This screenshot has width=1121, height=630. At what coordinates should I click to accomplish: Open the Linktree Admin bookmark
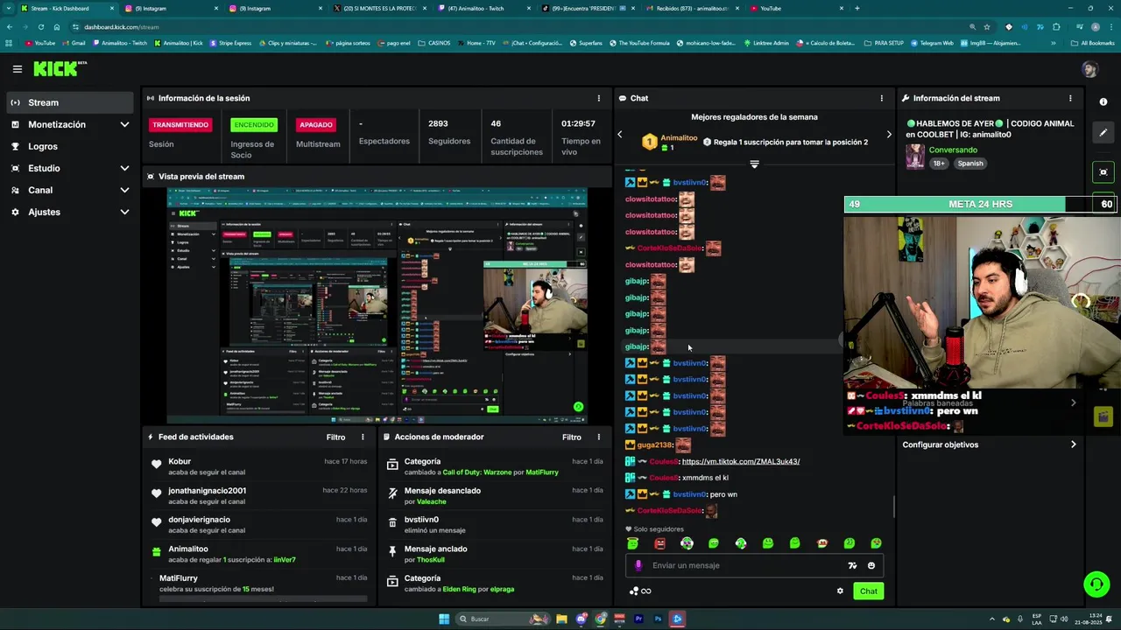(765, 43)
